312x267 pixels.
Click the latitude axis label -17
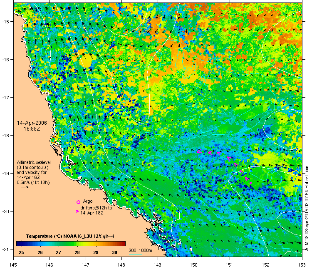point(5,97)
